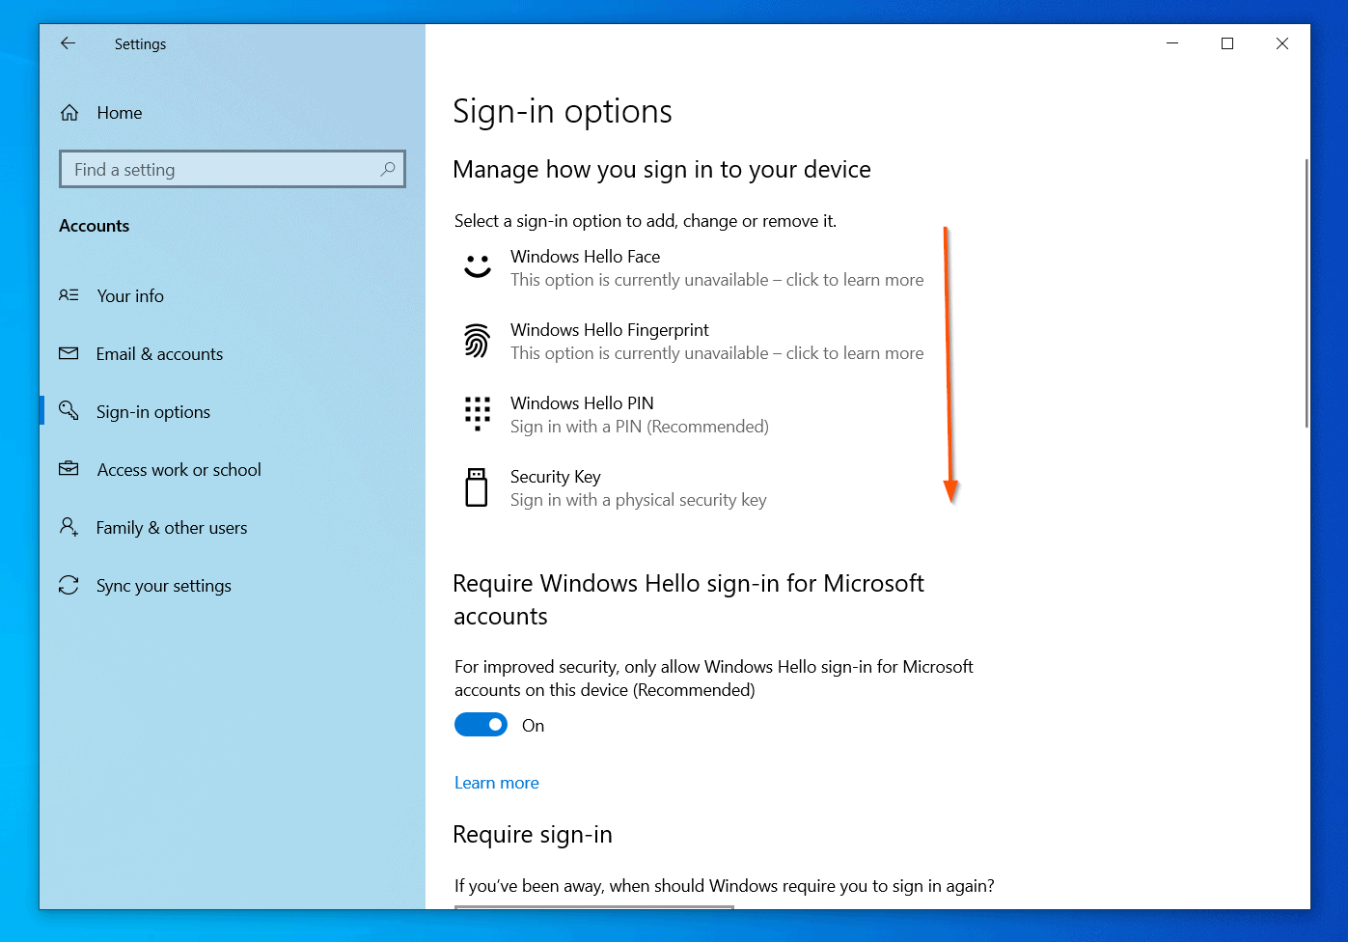1348x942 pixels.
Task: Click the vertical scrollbar thumb
Action: tap(1307, 292)
